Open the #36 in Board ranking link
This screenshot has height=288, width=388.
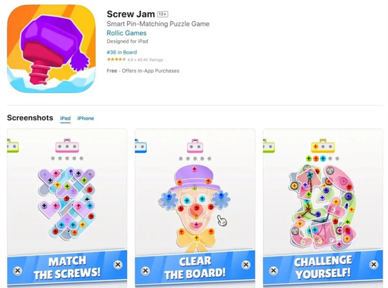point(122,52)
